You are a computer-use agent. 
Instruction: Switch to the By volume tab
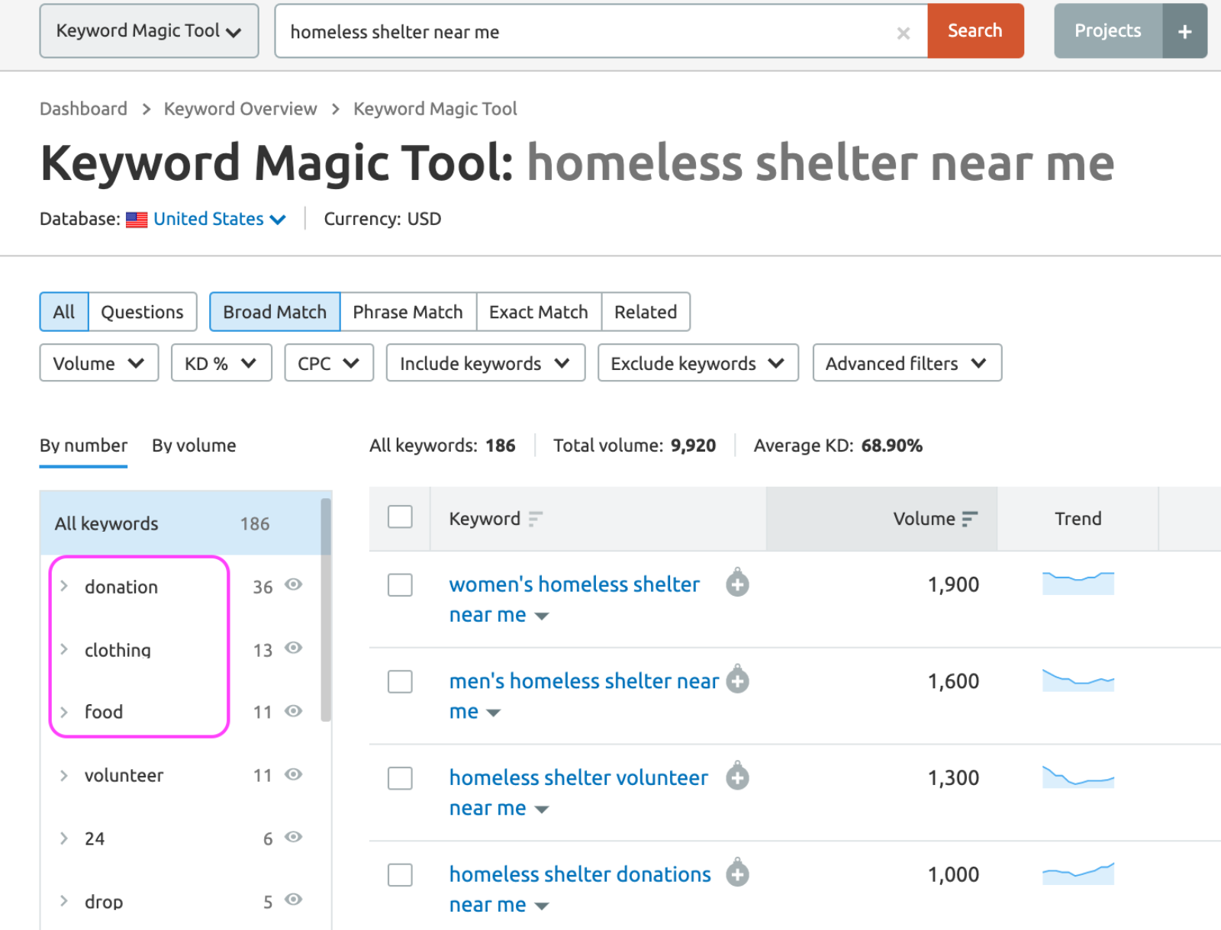(194, 446)
